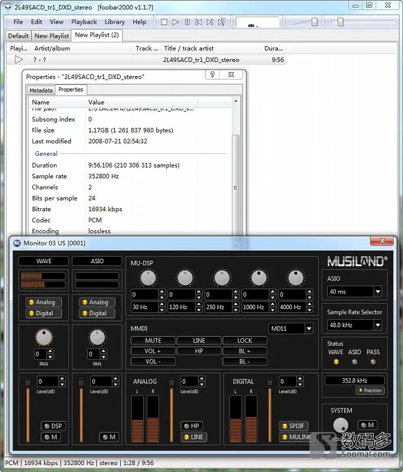Turn the 30 Hz MU-DSP knob
The image size is (403, 472).
click(x=148, y=277)
